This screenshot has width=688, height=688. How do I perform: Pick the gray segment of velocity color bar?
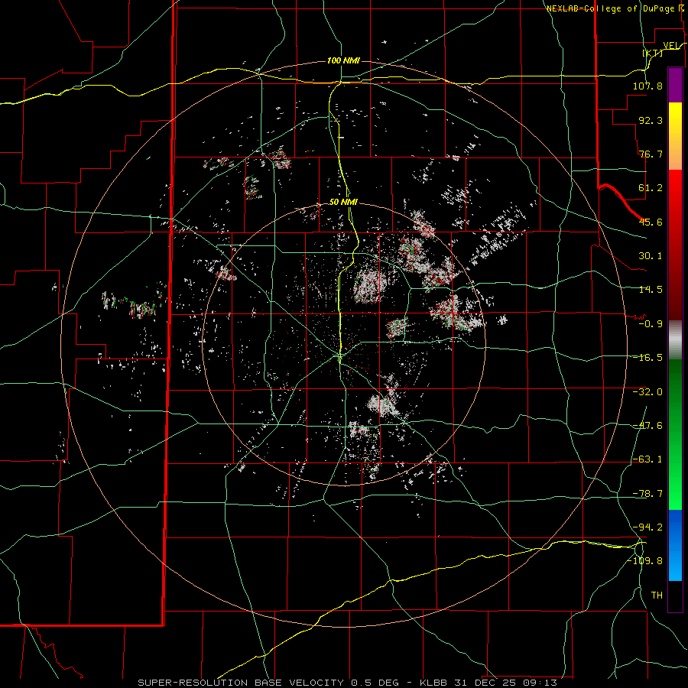click(x=675, y=340)
